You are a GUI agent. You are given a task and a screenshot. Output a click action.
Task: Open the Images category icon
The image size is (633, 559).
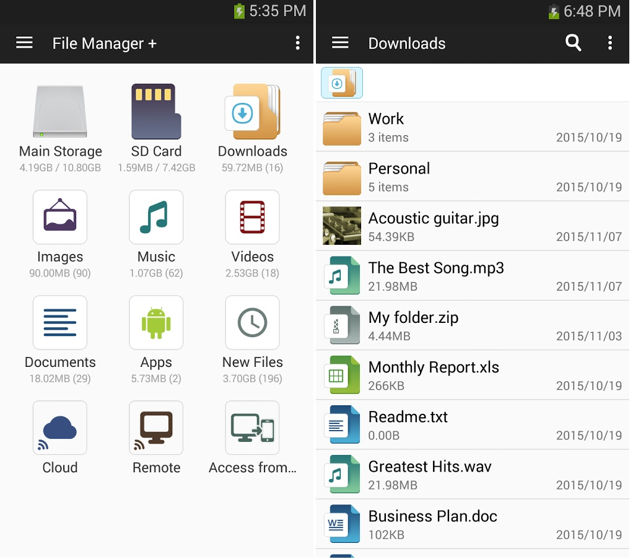pyautogui.click(x=60, y=218)
